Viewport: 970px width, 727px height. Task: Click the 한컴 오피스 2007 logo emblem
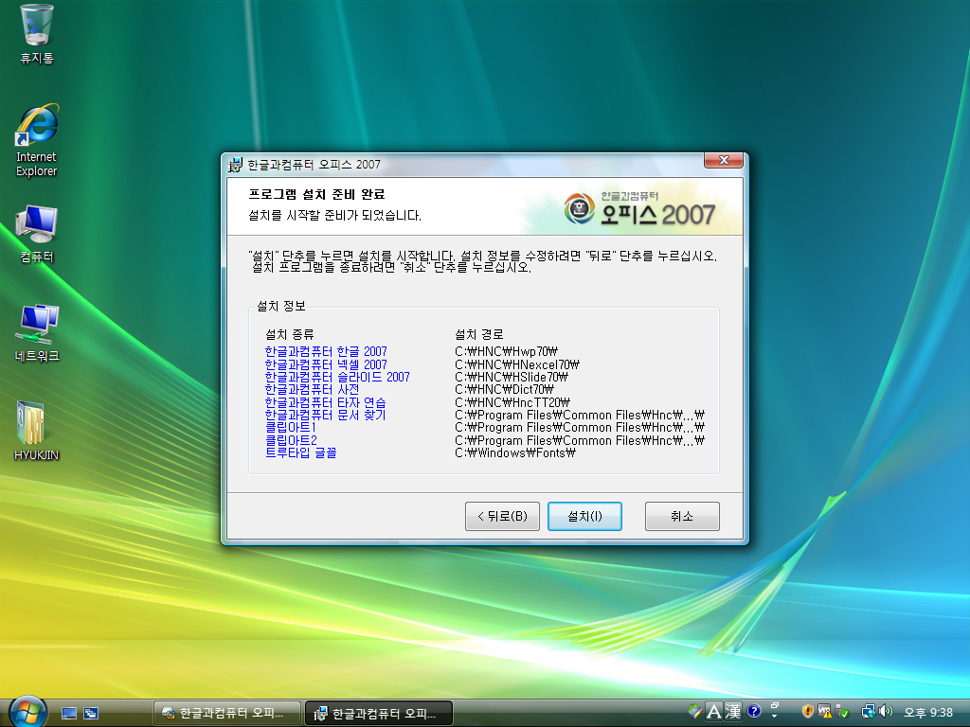click(x=579, y=208)
